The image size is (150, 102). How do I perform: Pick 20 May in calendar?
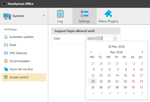[x=109, y=81]
